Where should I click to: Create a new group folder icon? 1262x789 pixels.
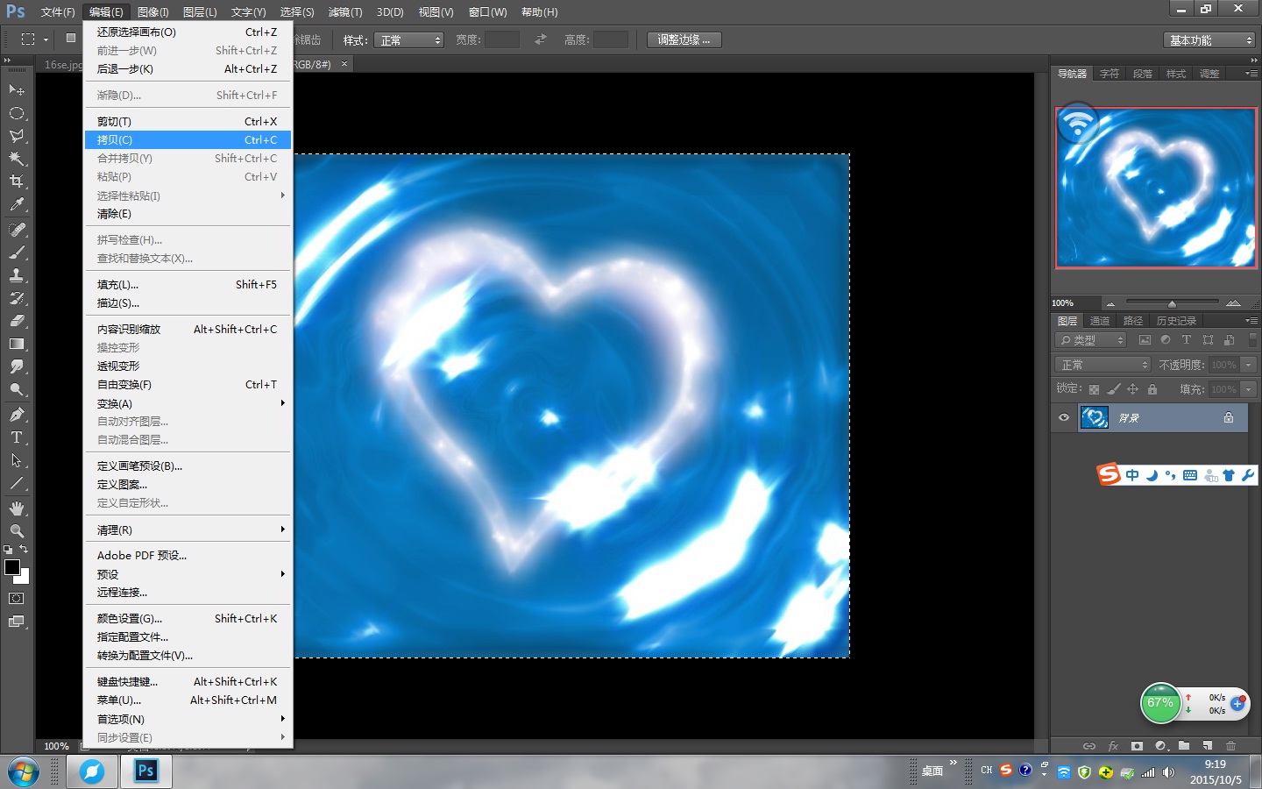pyautogui.click(x=1184, y=746)
